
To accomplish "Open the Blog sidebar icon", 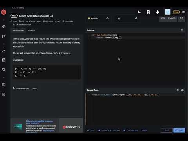I will click(x=4, y=94).
